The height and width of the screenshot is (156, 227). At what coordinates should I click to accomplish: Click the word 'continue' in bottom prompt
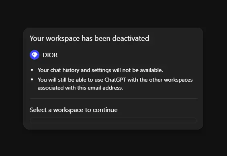click(x=105, y=110)
